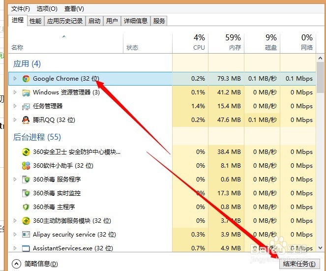The image size is (326, 271).
Task: Sort by the 状态 column header
Action: coord(148,43)
